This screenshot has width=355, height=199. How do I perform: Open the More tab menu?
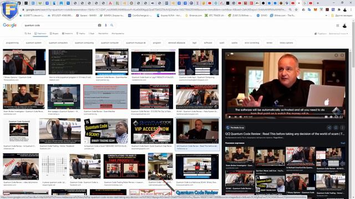pos(92,33)
